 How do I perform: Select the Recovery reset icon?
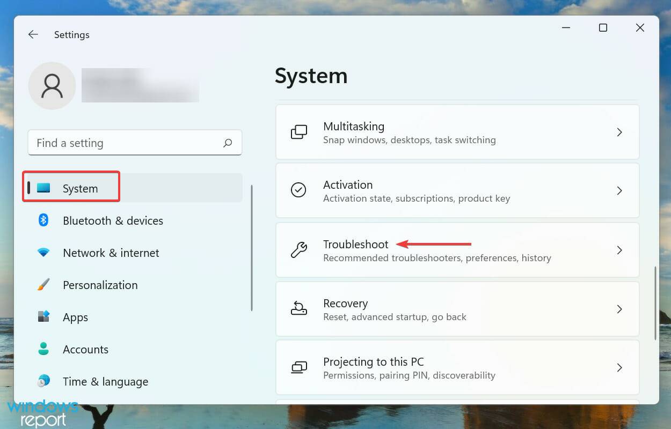point(299,309)
